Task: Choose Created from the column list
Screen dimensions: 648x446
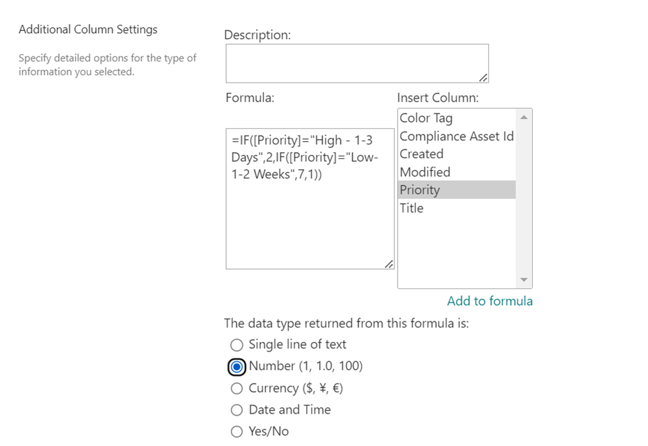Action: (421, 154)
